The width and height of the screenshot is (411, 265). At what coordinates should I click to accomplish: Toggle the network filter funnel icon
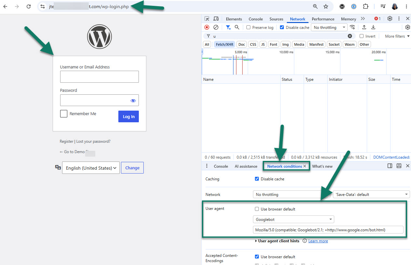click(228, 27)
